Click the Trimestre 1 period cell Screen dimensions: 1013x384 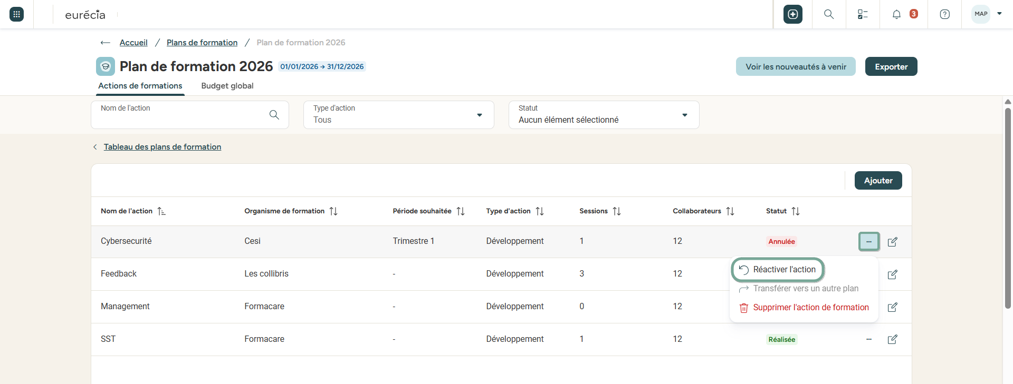pos(414,241)
